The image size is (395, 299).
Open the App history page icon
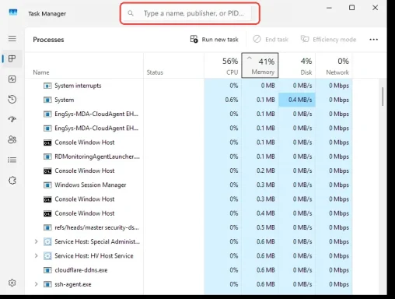click(x=12, y=99)
